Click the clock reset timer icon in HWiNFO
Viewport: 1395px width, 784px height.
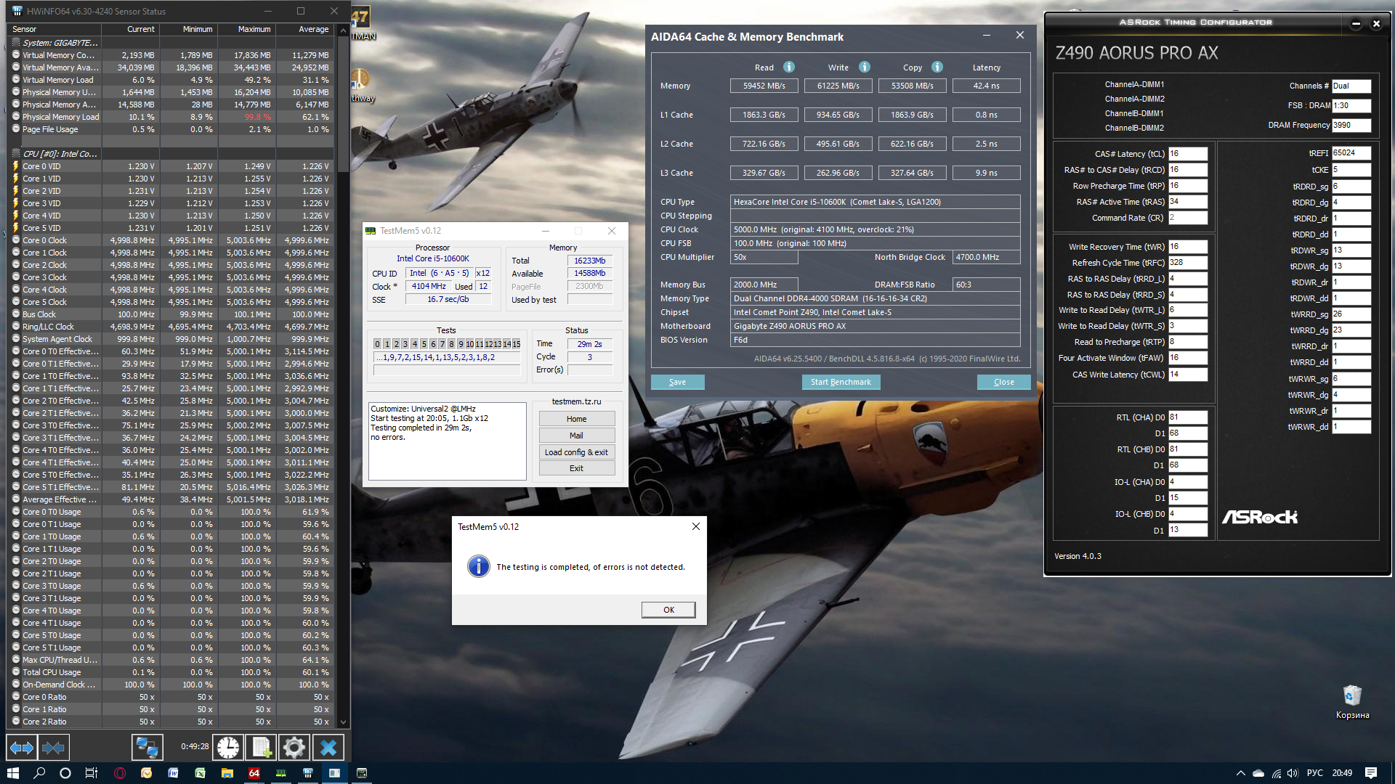point(227,748)
